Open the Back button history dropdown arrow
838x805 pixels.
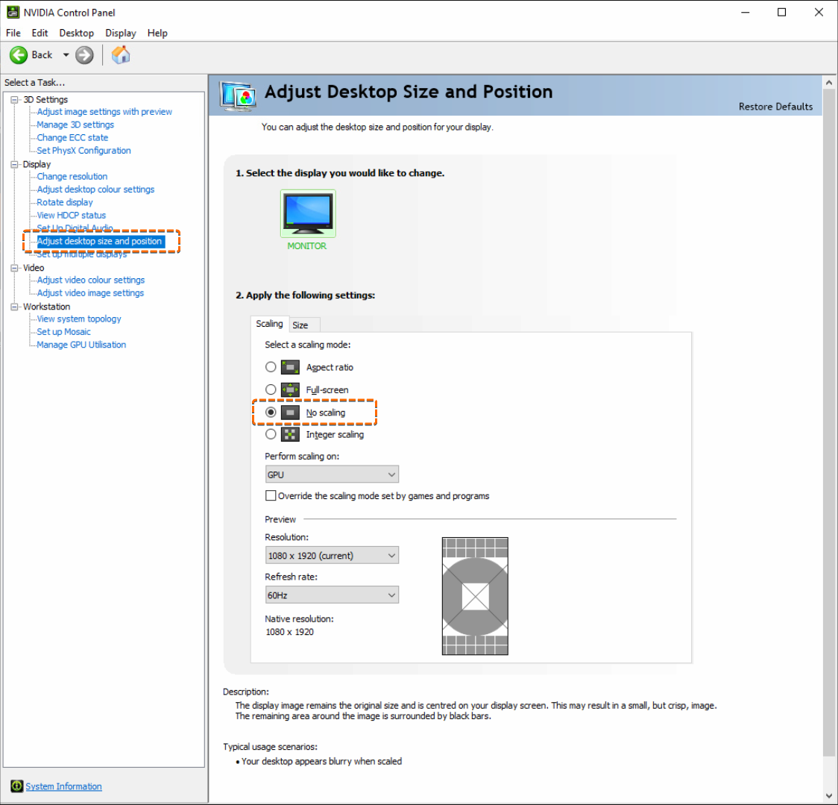(66, 55)
